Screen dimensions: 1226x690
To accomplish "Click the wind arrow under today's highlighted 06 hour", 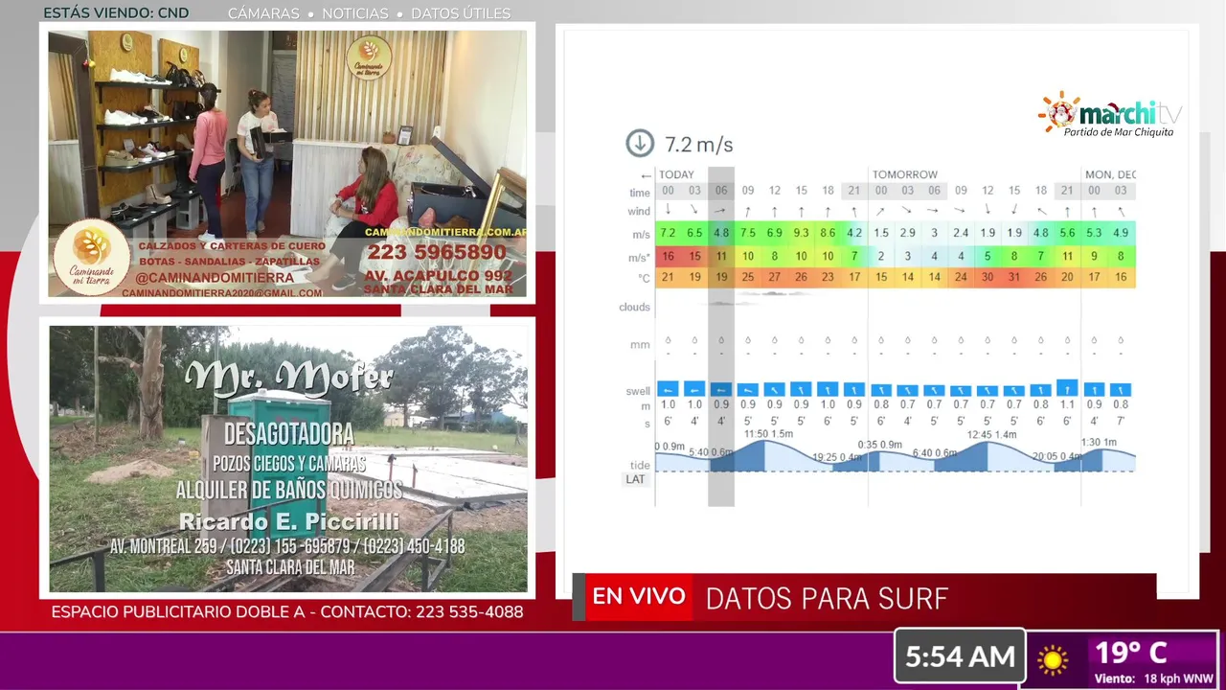I will pos(721,211).
